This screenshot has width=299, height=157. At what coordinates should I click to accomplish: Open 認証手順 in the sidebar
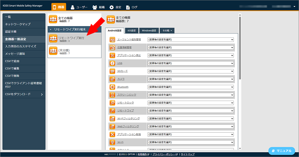[x=24, y=32]
